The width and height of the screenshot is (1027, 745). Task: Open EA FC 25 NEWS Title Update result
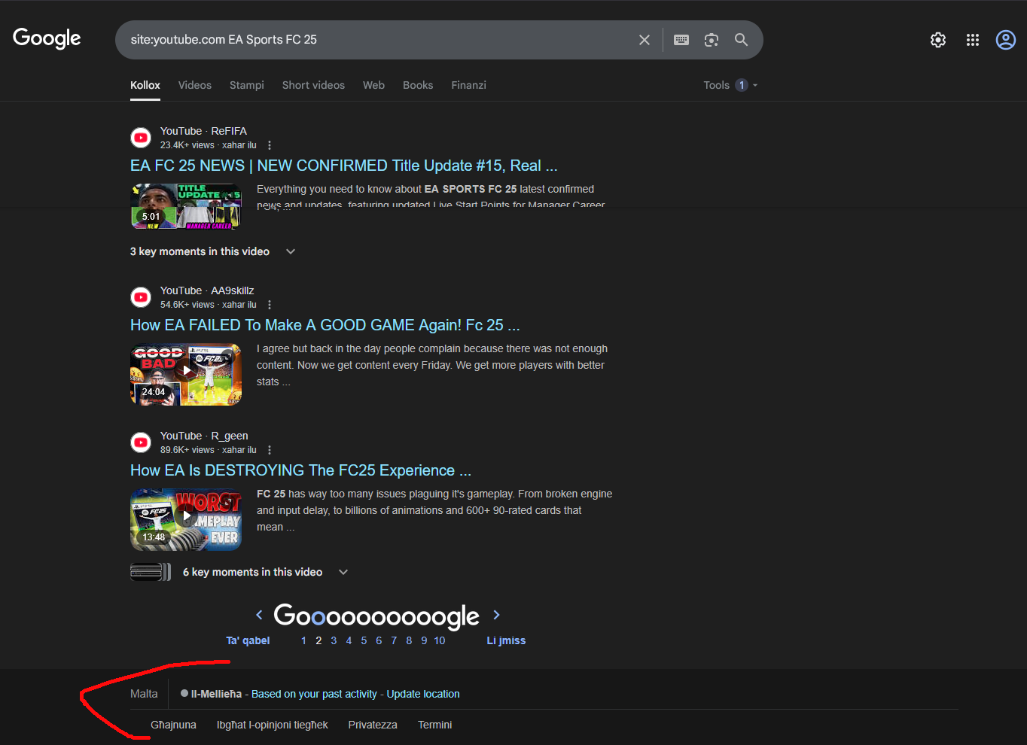(344, 166)
